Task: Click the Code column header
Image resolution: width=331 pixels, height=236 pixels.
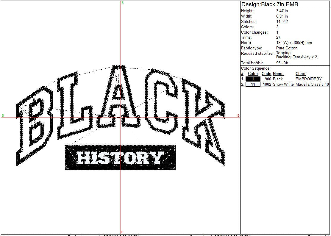Action: click(266, 74)
